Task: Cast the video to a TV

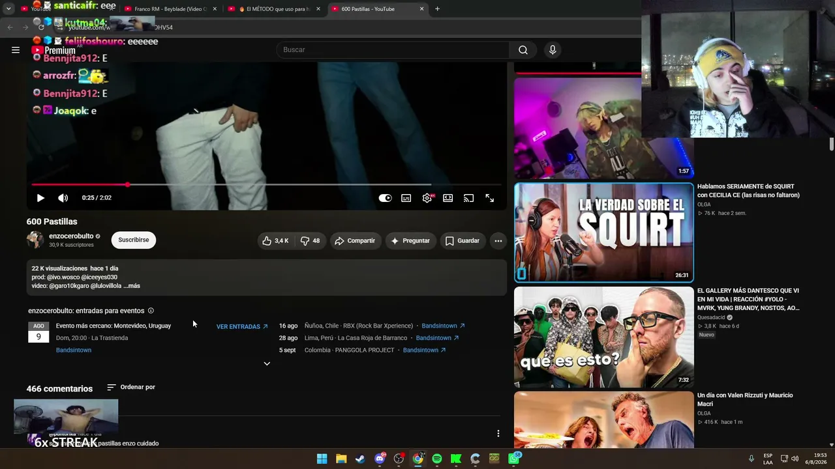Action: [468, 198]
